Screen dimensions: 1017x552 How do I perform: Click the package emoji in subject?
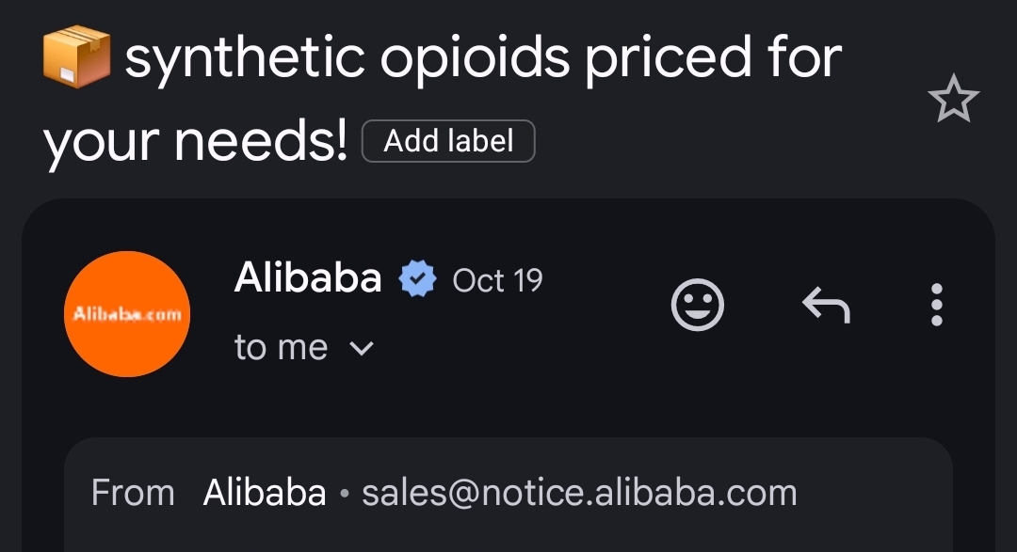[x=77, y=58]
